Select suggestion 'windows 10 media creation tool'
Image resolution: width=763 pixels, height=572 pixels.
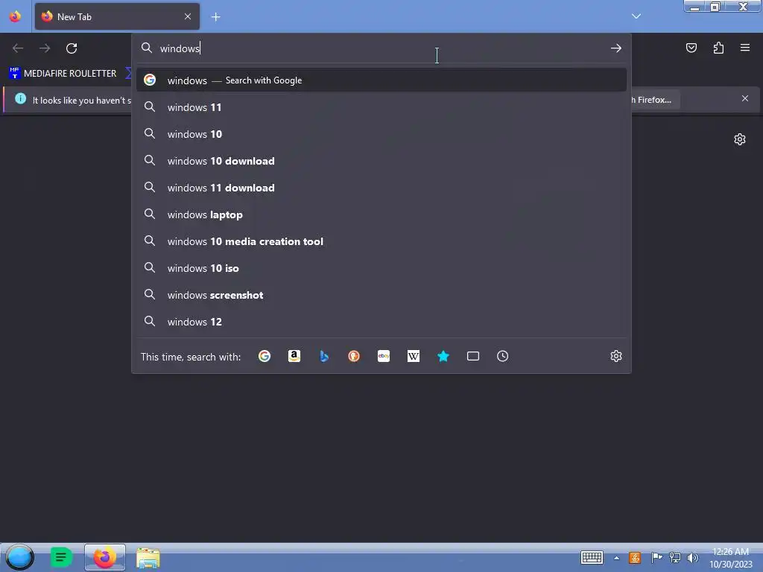pos(381,241)
